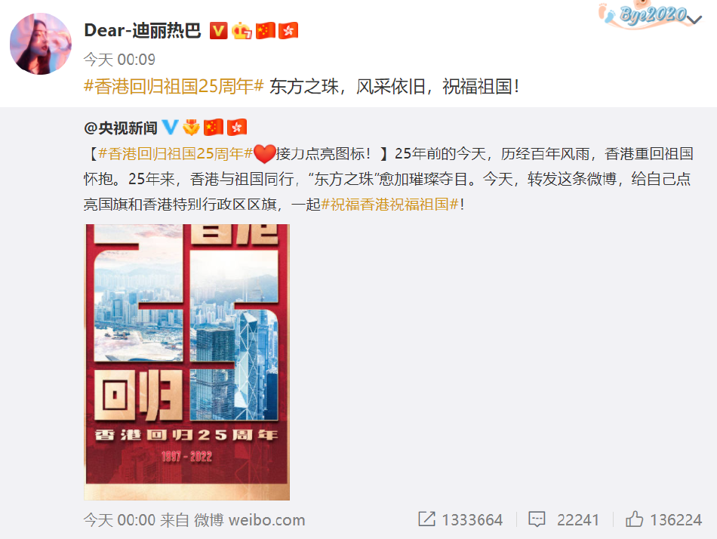
Task: Enlarge the 香港回归25周年 poster image
Action: [187, 362]
